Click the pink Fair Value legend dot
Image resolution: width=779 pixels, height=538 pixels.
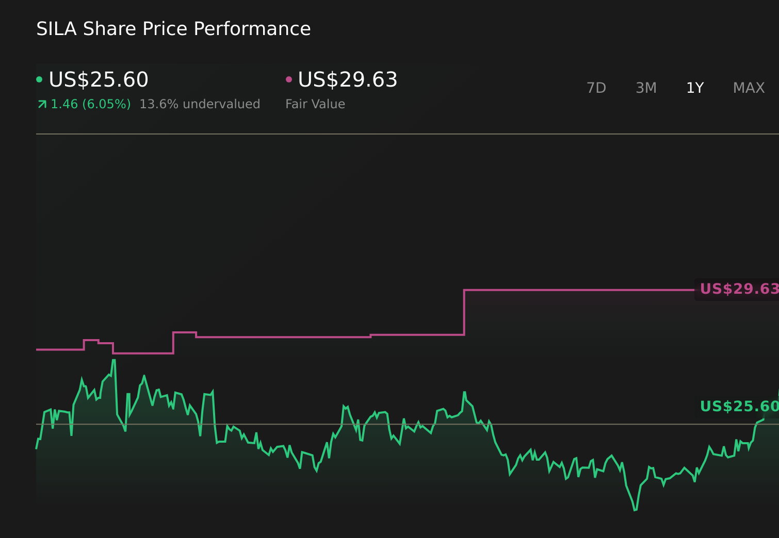(289, 79)
